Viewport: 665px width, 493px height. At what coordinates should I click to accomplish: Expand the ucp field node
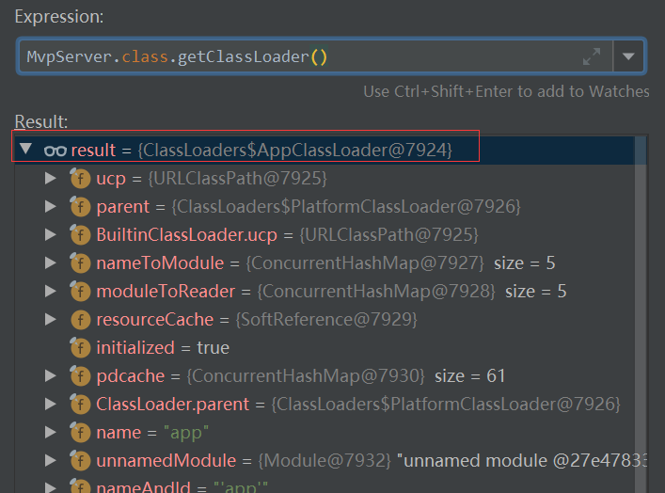pos(51,179)
